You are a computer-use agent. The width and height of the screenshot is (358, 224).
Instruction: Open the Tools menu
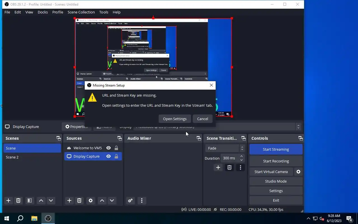[104, 12]
